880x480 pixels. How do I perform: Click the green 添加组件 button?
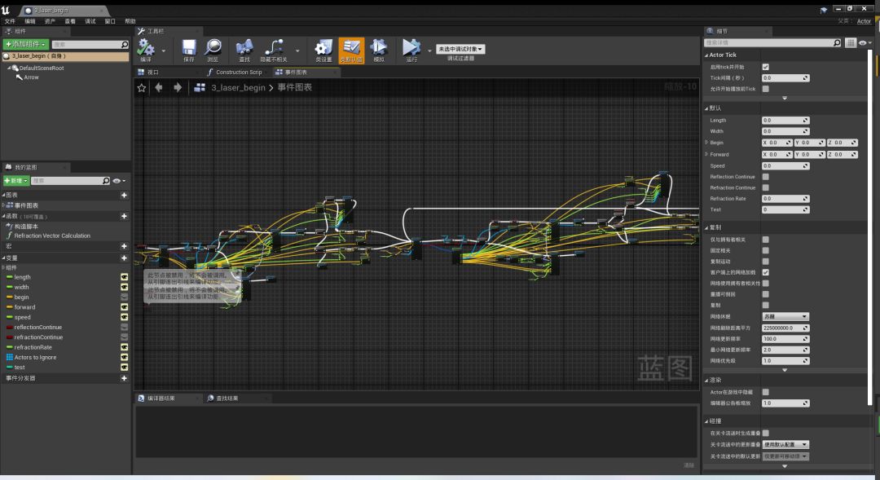click(25, 44)
